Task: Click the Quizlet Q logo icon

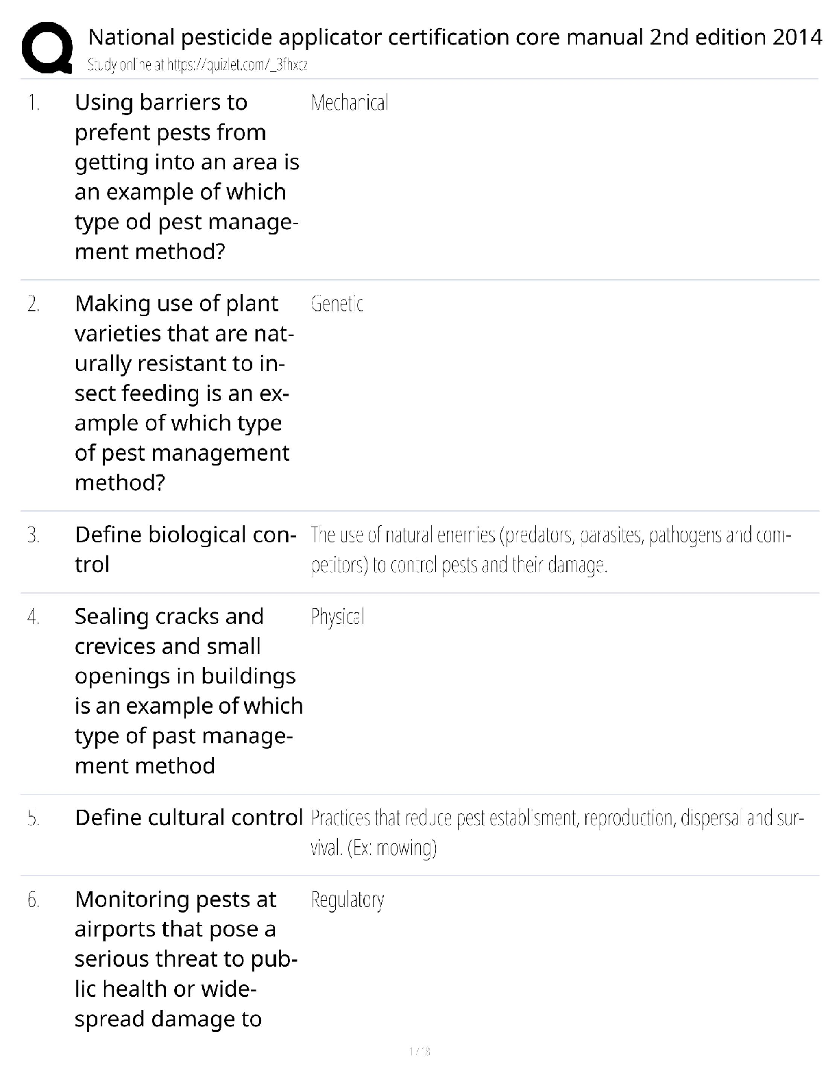Action: pyautogui.click(x=47, y=47)
